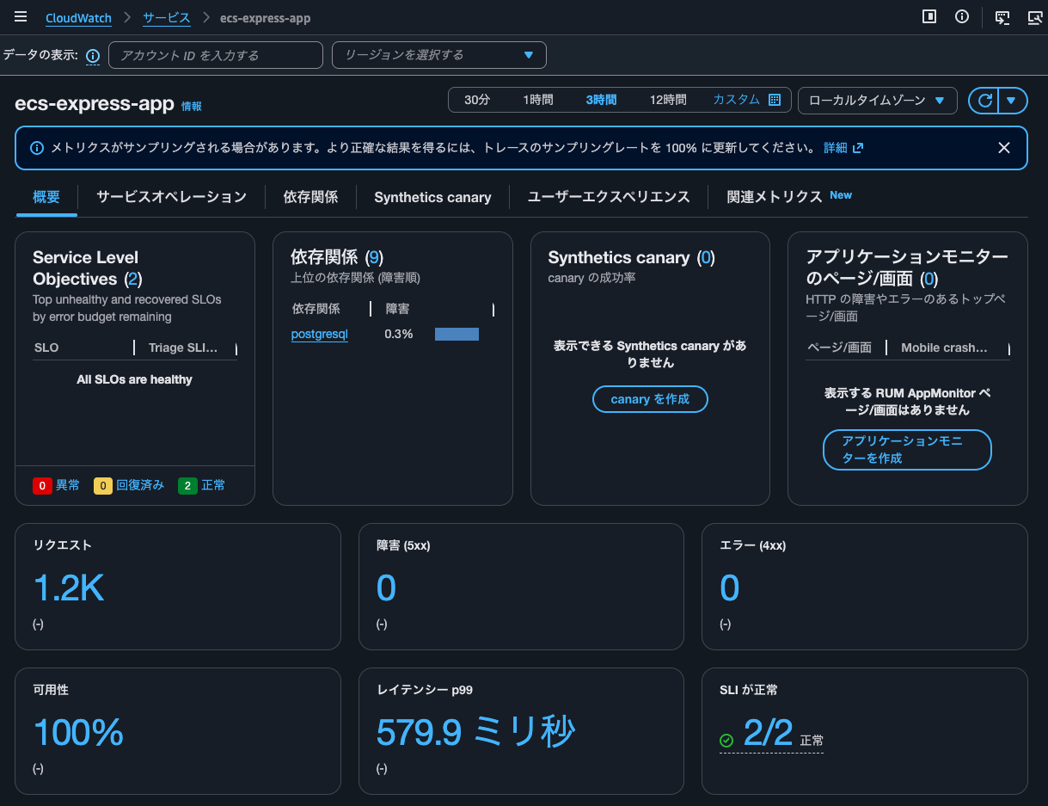Select the 30分 time range
The image size is (1048, 806).
(476, 99)
